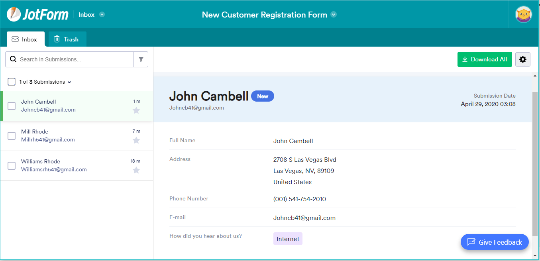Click the scrollbar down arrow
The height and width of the screenshot is (261, 540).
pyautogui.click(x=535, y=255)
